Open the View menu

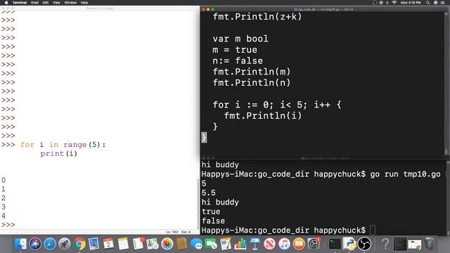click(x=56, y=3)
